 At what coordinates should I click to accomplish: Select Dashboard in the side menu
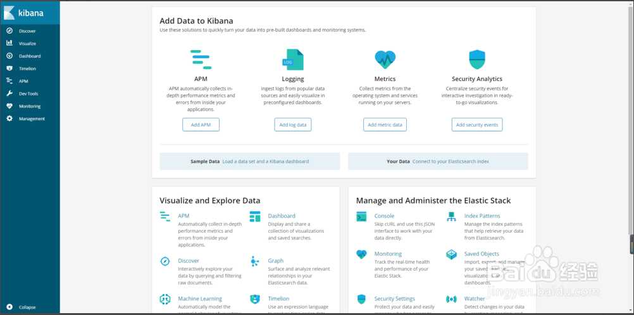[30, 56]
